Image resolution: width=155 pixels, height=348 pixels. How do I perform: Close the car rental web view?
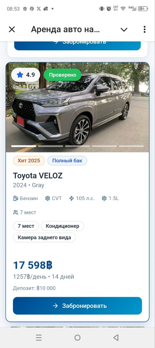(x=12, y=29)
